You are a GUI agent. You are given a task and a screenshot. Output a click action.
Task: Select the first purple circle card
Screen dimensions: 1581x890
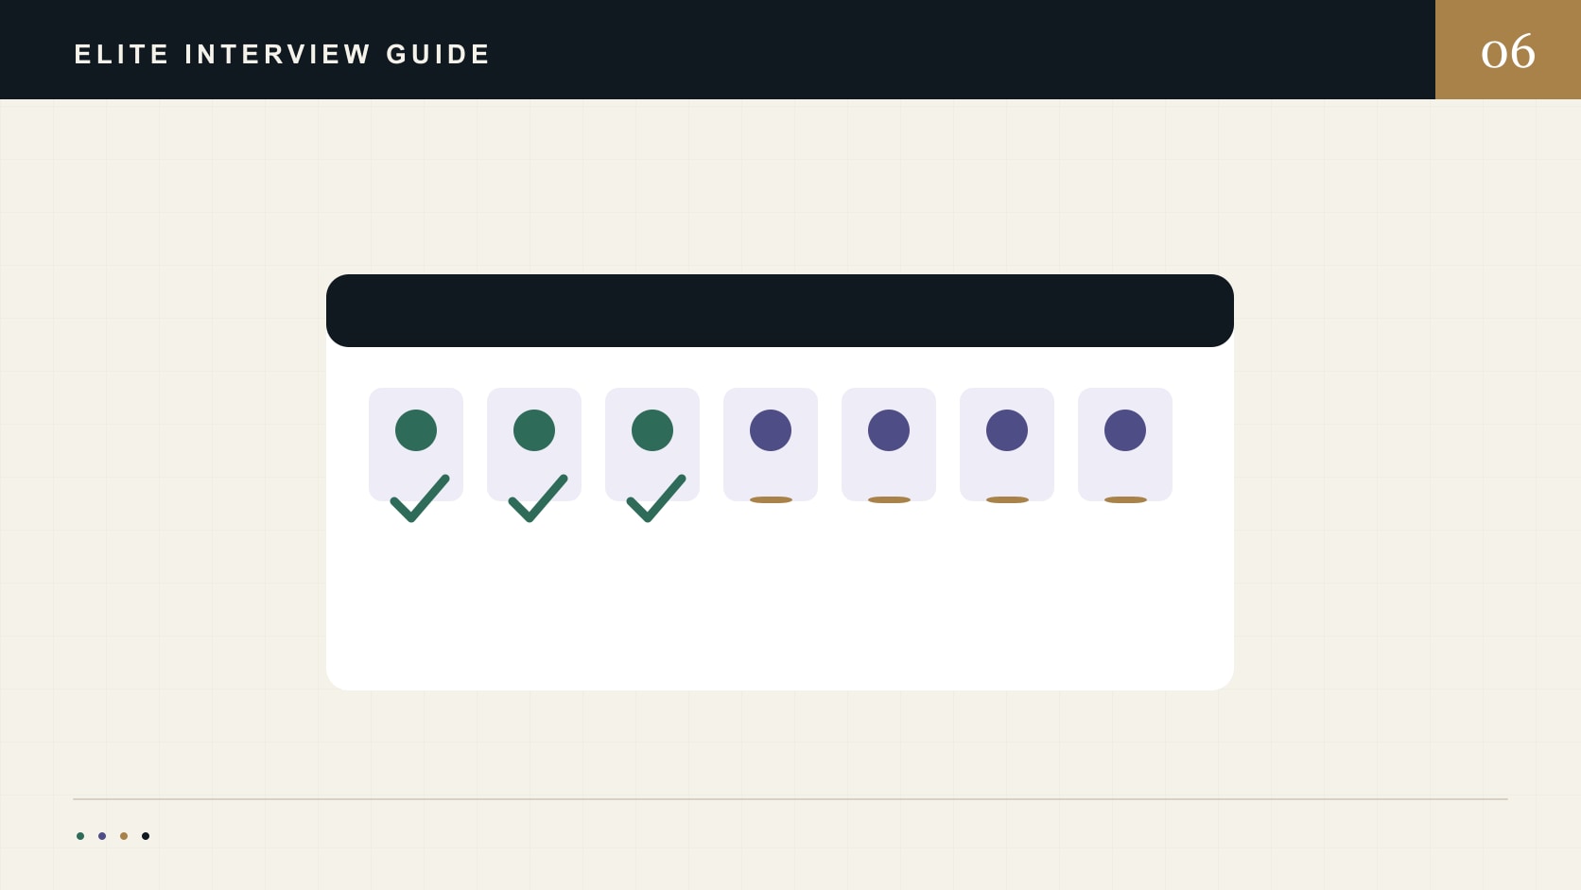tap(771, 445)
